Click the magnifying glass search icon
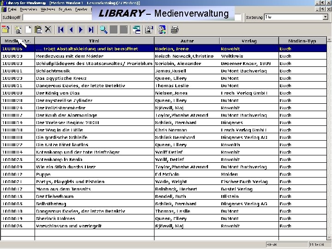This screenshot has width=332, height=249. click(104, 30)
